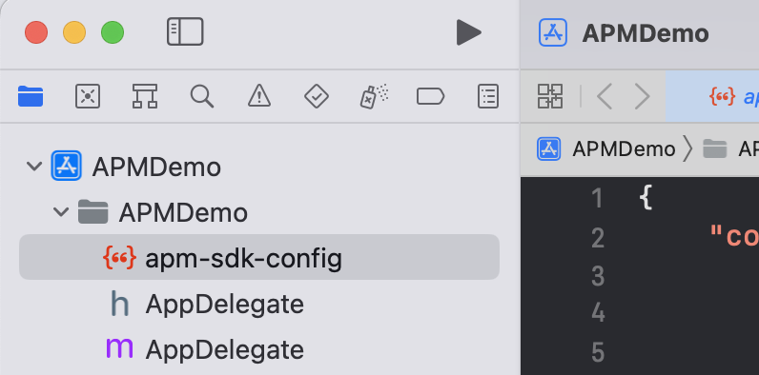Viewport: 759px width, 375px height.
Task: Open the Project navigator folder icon
Action: (31, 96)
